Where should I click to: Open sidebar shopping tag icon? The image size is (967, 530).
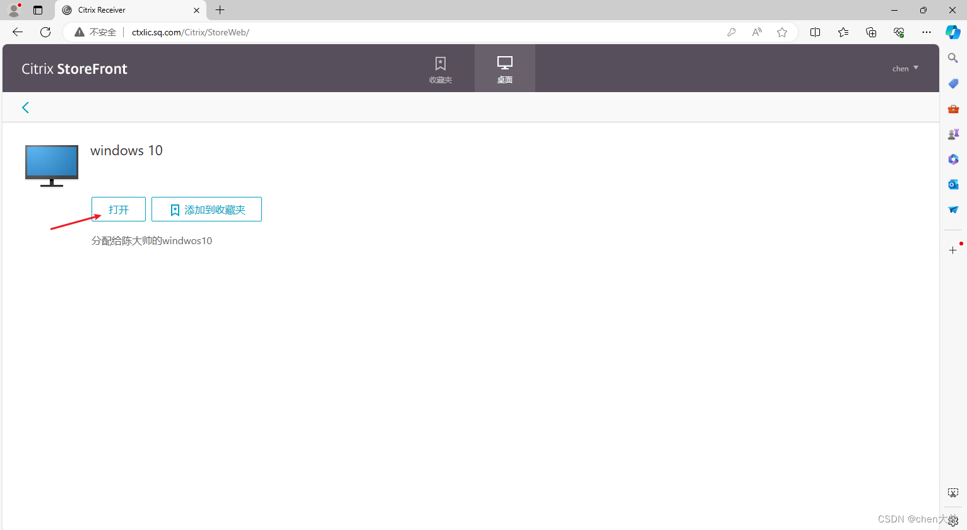coord(953,83)
